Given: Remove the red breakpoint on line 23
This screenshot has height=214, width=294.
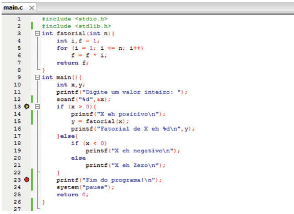Looking at the screenshot, I should point(27,180).
